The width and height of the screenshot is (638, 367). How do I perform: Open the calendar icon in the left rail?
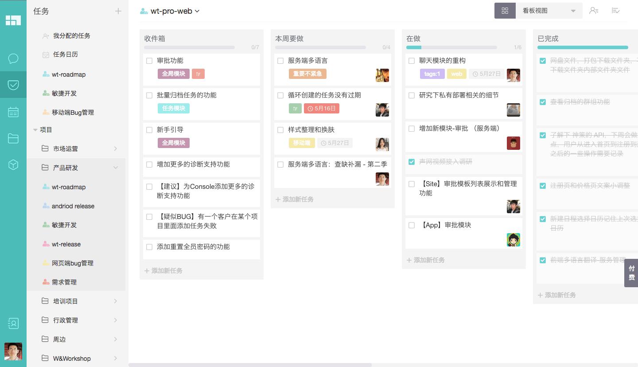(x=13, y=112)
